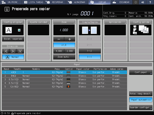Click the info icon beside status message
This screenshot has height=115, width=154.
pyautogui.click(x=7, y=9)
